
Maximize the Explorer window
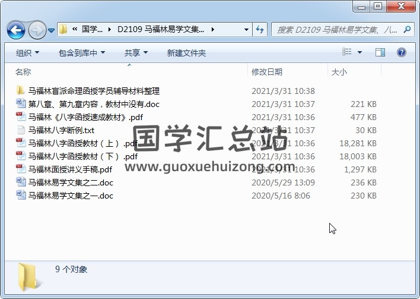tap(378, 7)
